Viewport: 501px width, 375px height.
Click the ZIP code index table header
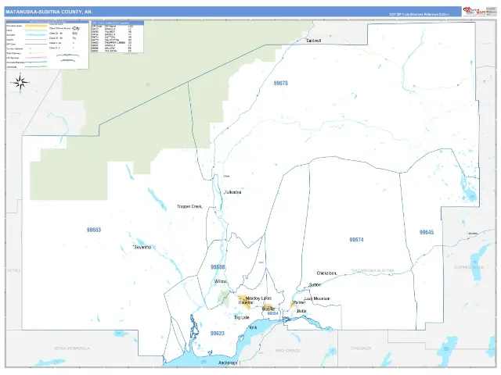pos(117,23)
